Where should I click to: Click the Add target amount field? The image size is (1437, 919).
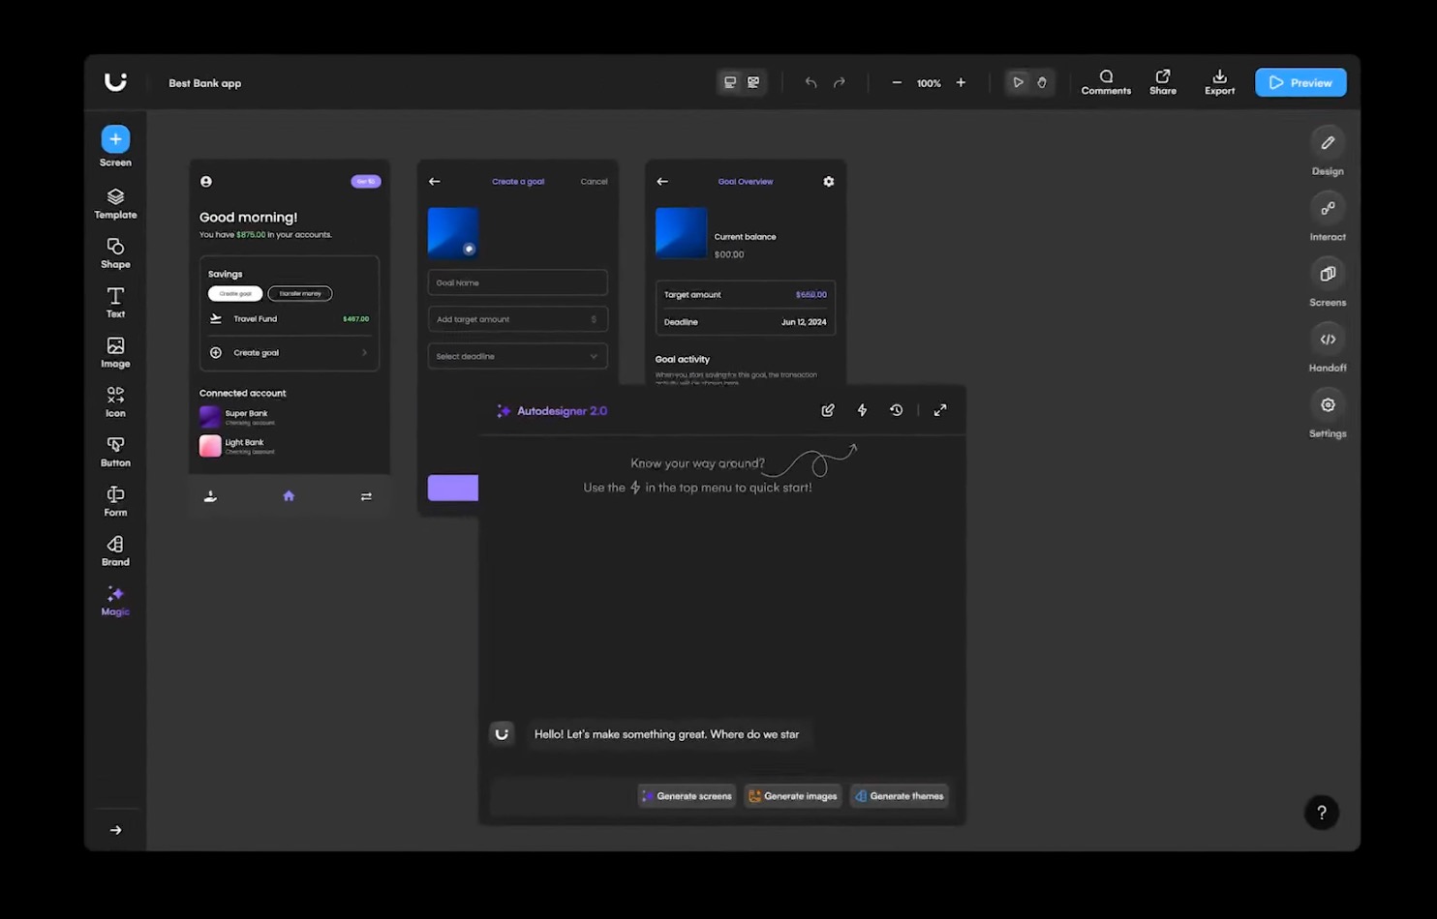click(517, 319)
